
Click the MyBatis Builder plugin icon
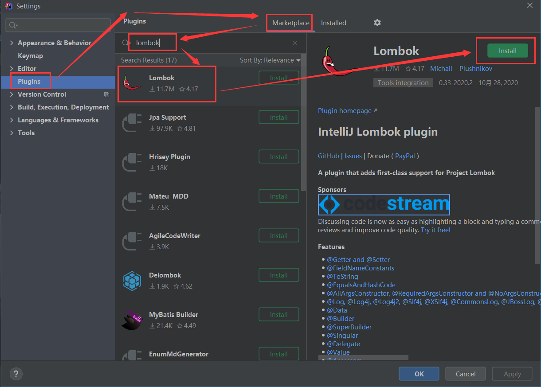tap(132, 320)
